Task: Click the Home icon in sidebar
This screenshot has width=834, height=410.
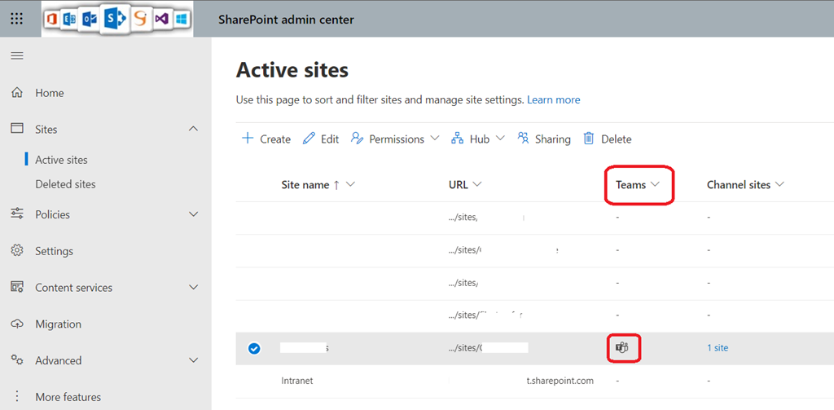Action: [16, 93]
